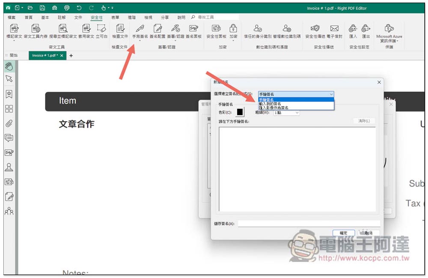Click the black 色彩 color swatch

(x=240, y=112)
